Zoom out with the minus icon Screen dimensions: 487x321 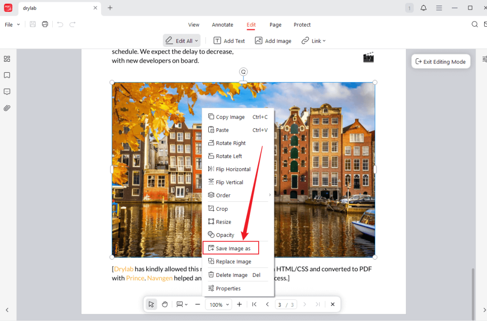tap(197, 304)
